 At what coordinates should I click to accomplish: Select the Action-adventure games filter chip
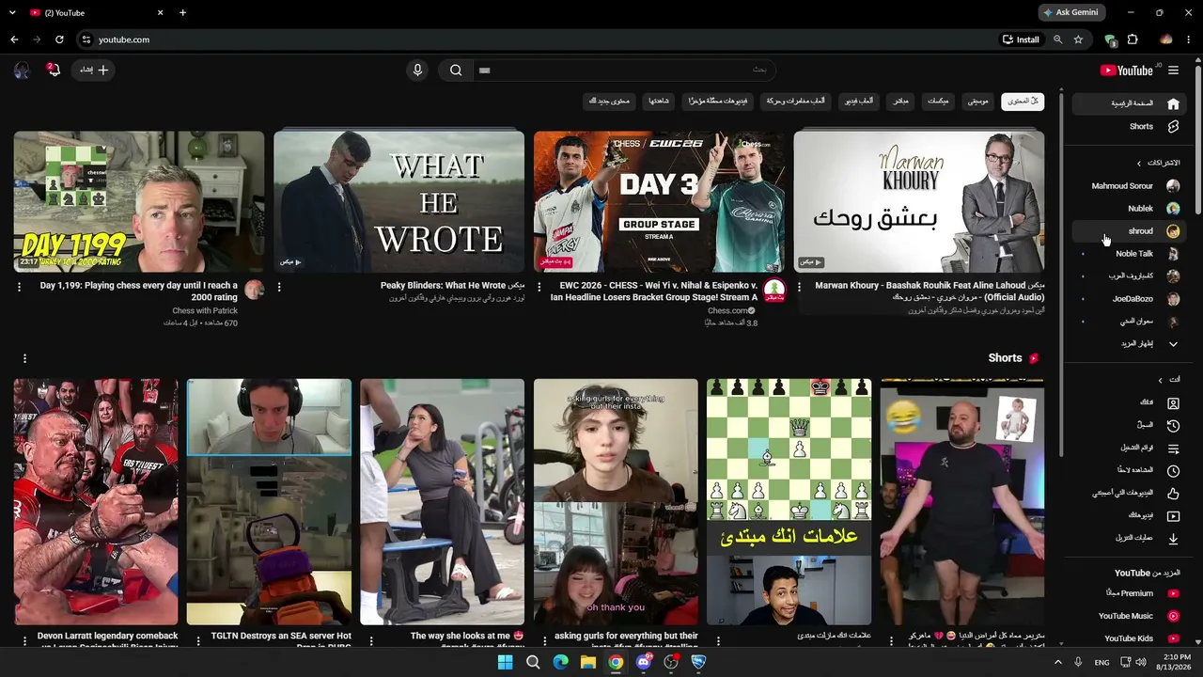click(x=795, y=101)
